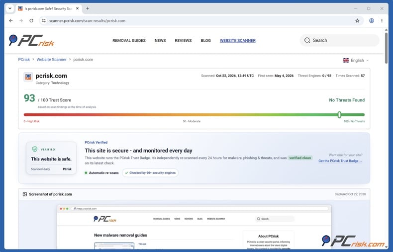This screenshot has height=252, width=393.
Task: Reload the page with the refresh icon
Action: (x=31, y=21)
